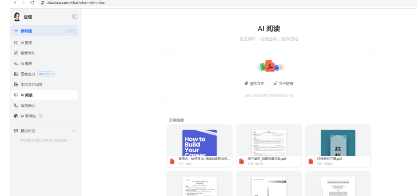Click the 豆包 name label
419x196 pixels.
(x=28, y=17)
